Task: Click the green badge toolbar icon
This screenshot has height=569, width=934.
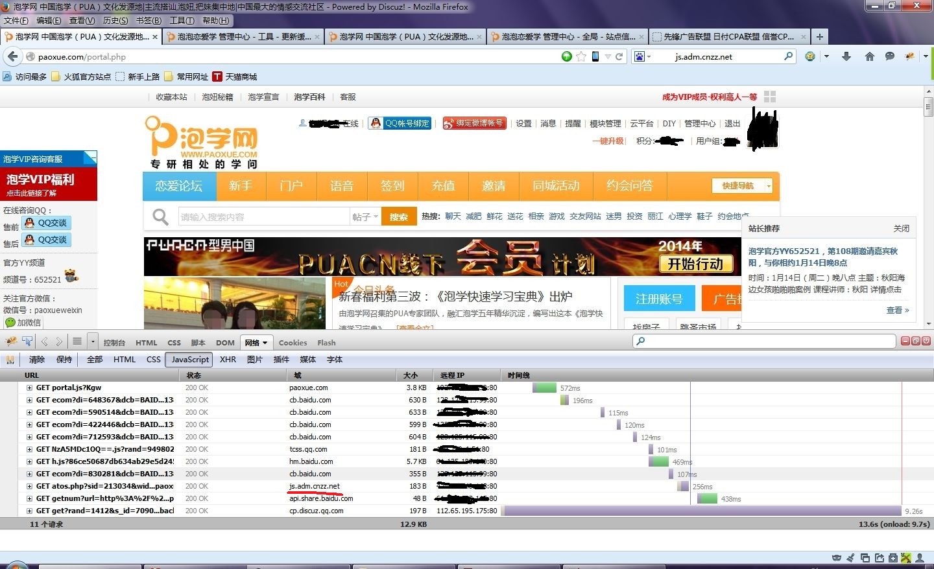Action: click(x=810, y=56)
